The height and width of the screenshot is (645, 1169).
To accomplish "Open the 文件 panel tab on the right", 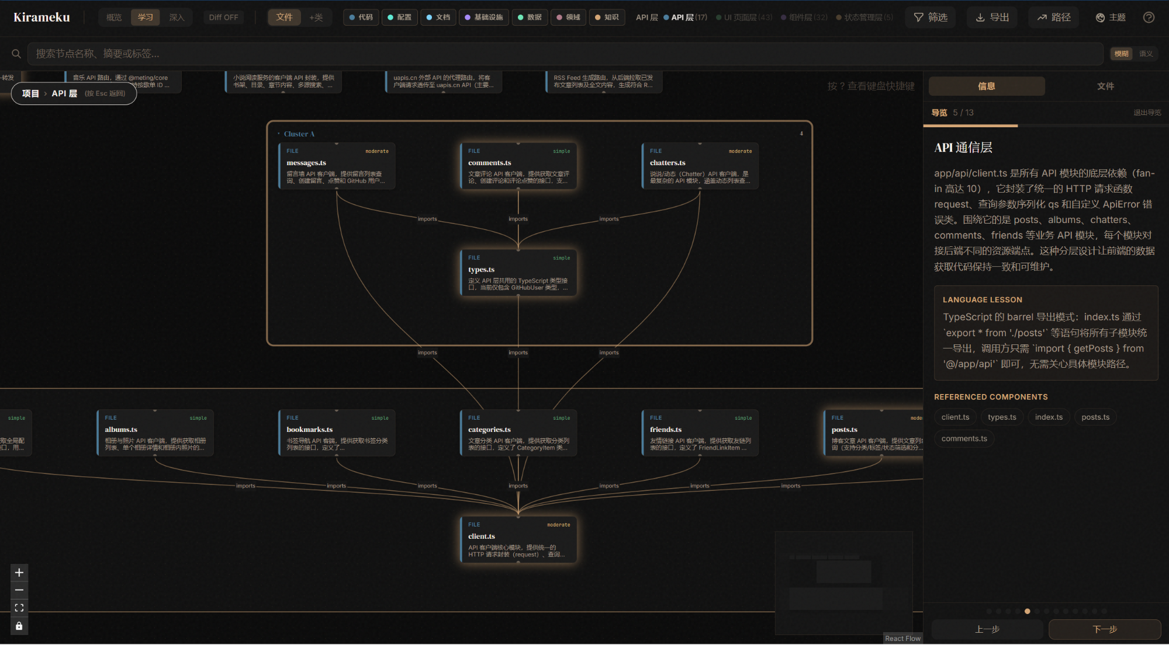I will (1105, 86).
